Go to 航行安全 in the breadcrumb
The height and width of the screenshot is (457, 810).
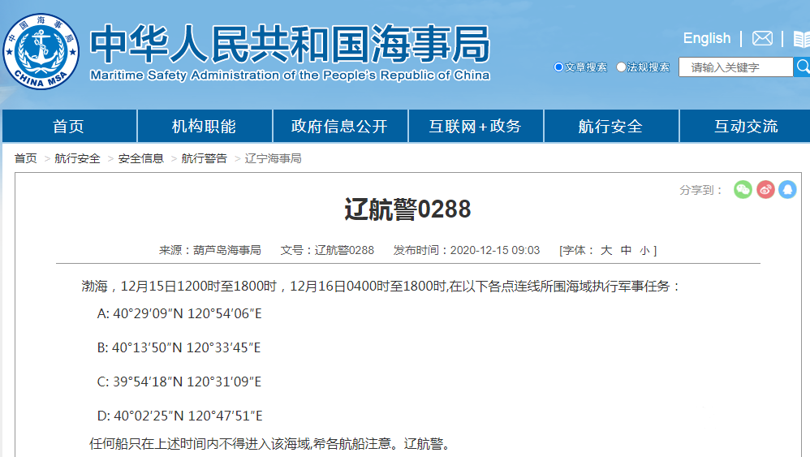point(77,158)
